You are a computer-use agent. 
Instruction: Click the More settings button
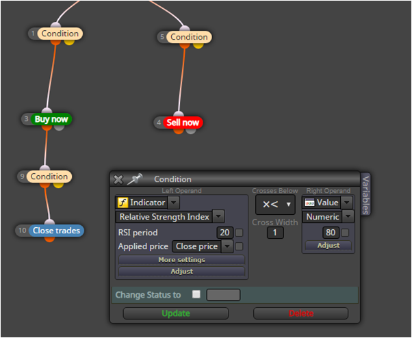tap(181, 260)
